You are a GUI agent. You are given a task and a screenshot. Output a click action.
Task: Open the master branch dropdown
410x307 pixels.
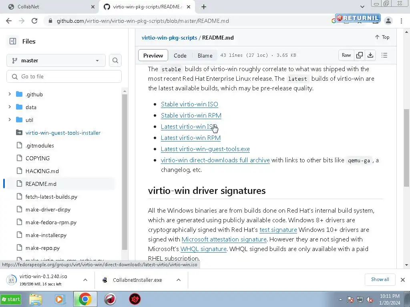56,61
